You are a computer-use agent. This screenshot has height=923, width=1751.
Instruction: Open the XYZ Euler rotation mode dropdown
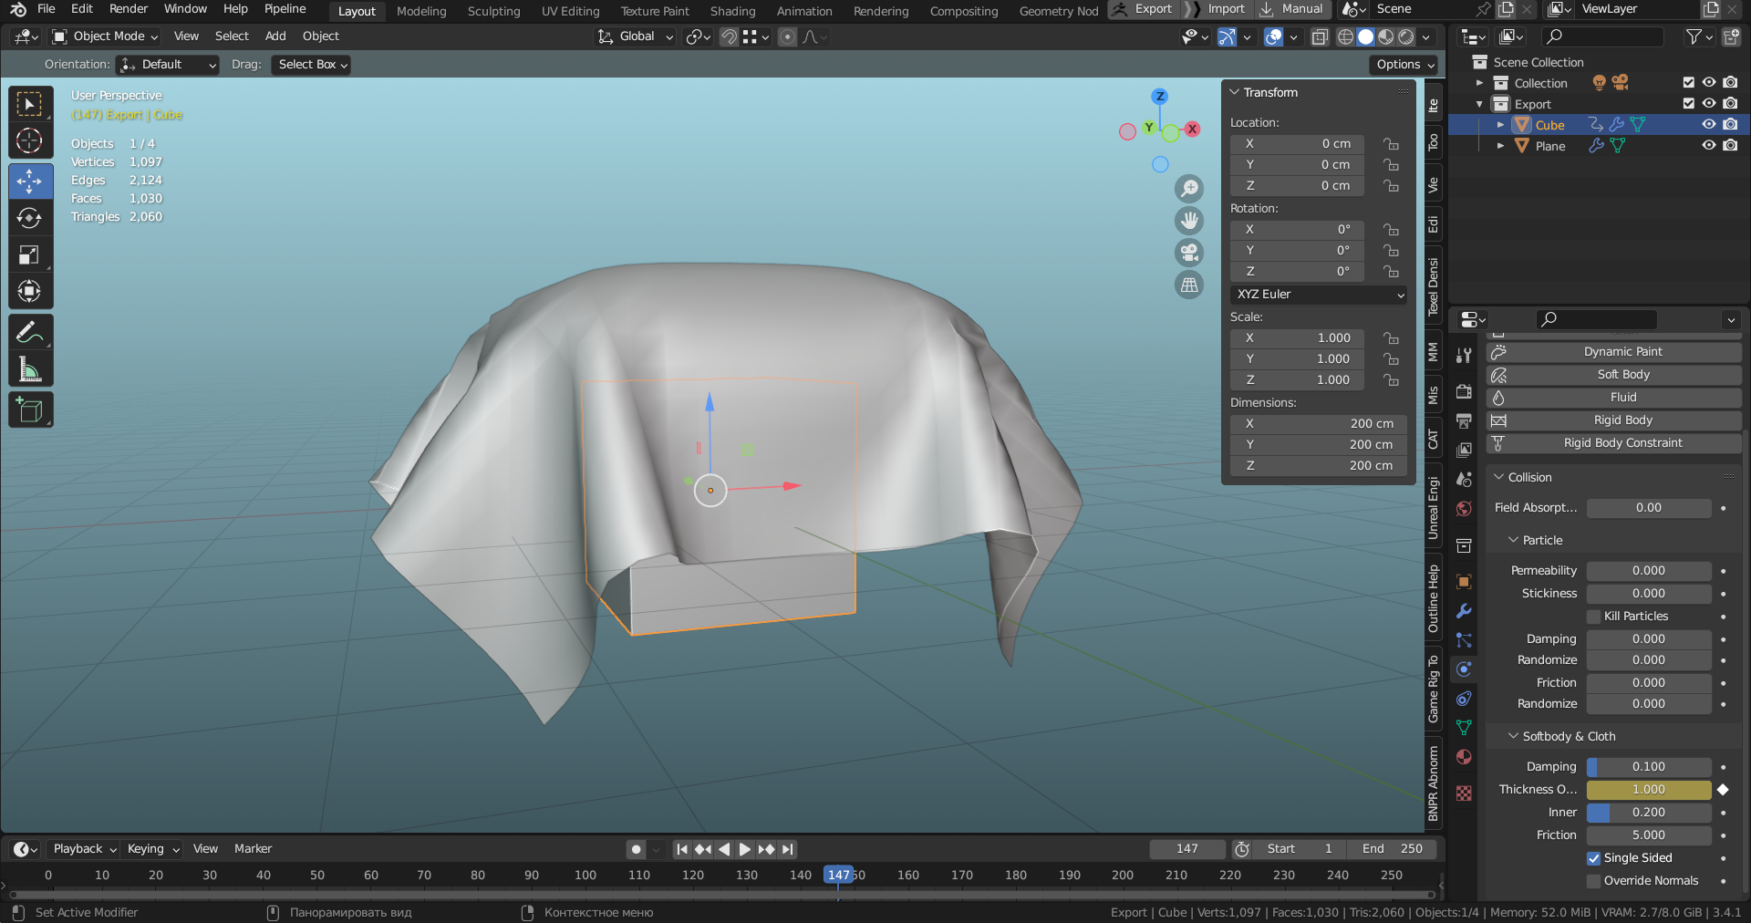tap(1319, 295)
